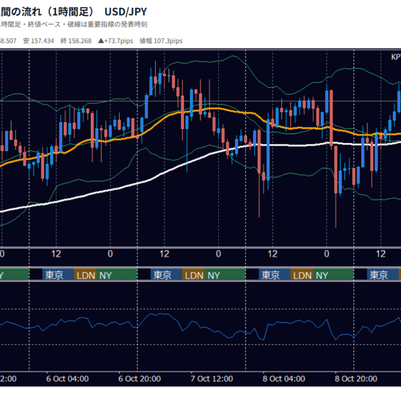Screen dimensions: 401x401
Task: Select the 7 Oct 12:00 time axis label
Action: pyautogui.click(x=212, y=379)
